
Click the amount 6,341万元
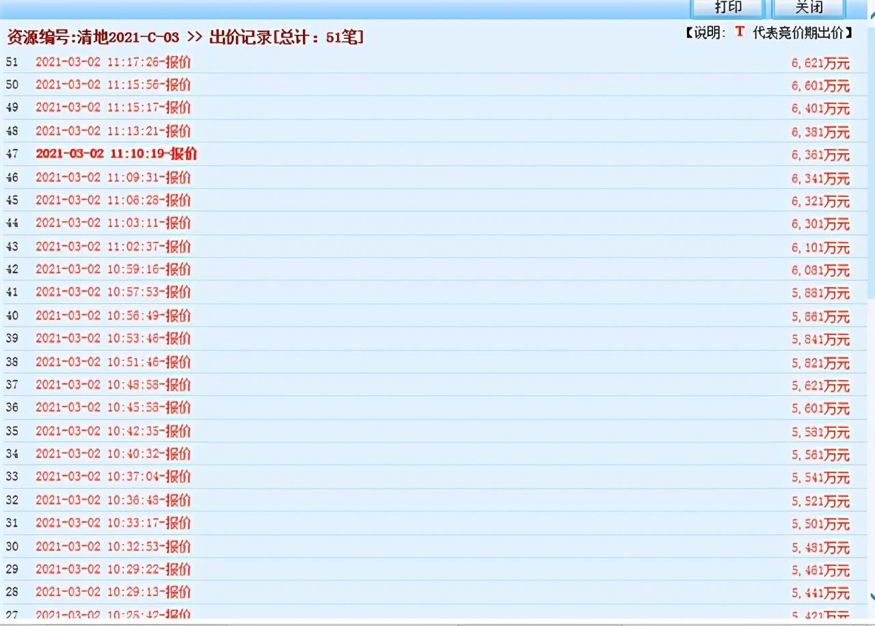click(x=820, y=179)
